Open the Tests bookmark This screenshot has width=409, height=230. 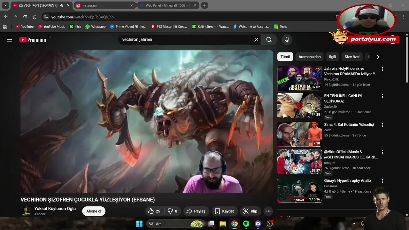pos(280,27)
